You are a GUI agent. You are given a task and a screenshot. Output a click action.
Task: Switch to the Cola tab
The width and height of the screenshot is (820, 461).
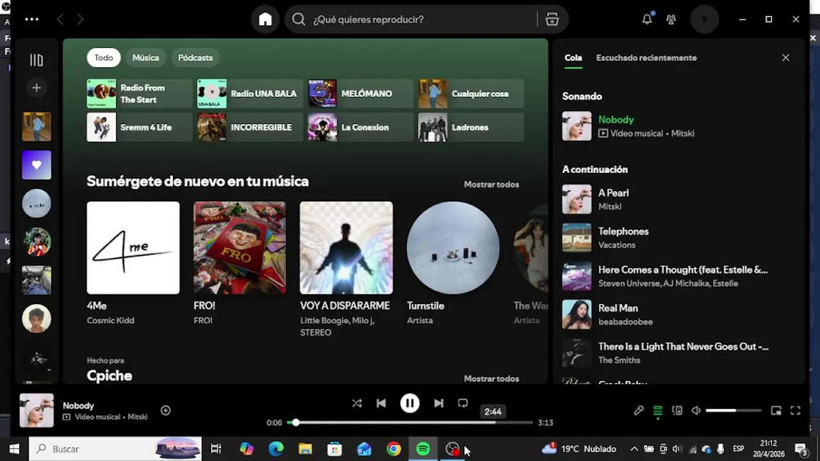point(573,58)
